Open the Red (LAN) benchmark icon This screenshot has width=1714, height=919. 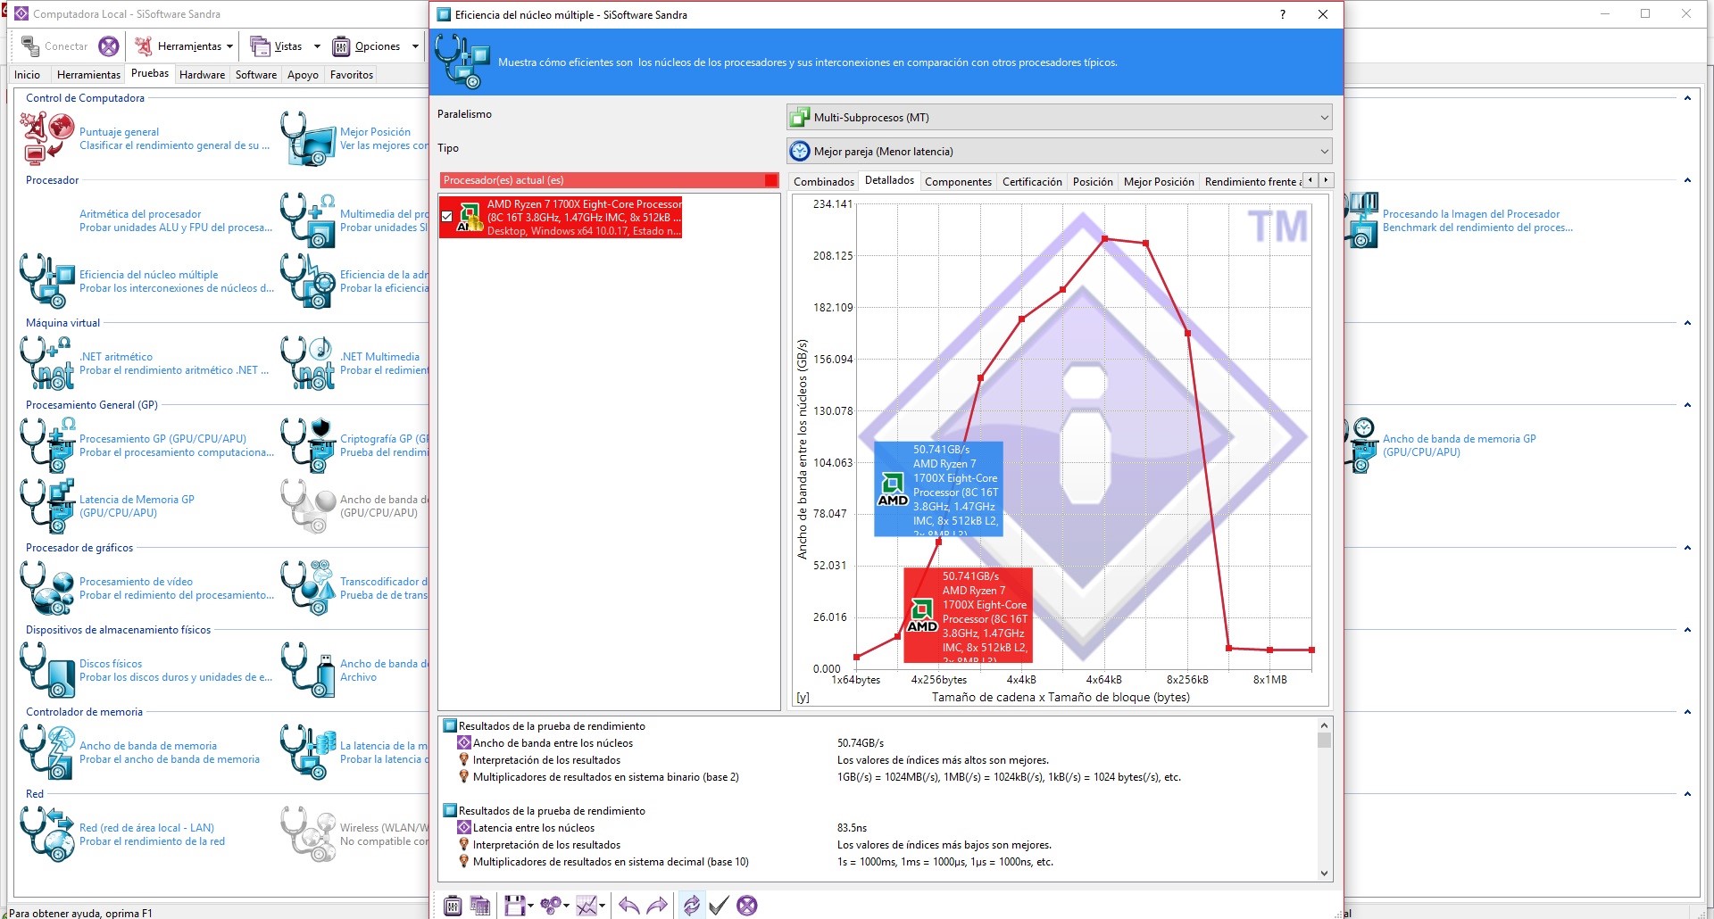(47, 834)
